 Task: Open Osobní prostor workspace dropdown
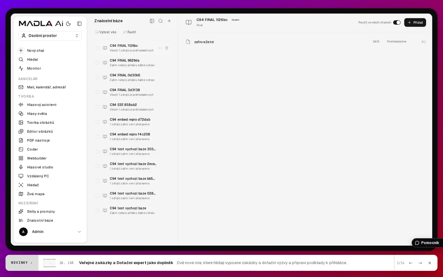click(50, 35)
